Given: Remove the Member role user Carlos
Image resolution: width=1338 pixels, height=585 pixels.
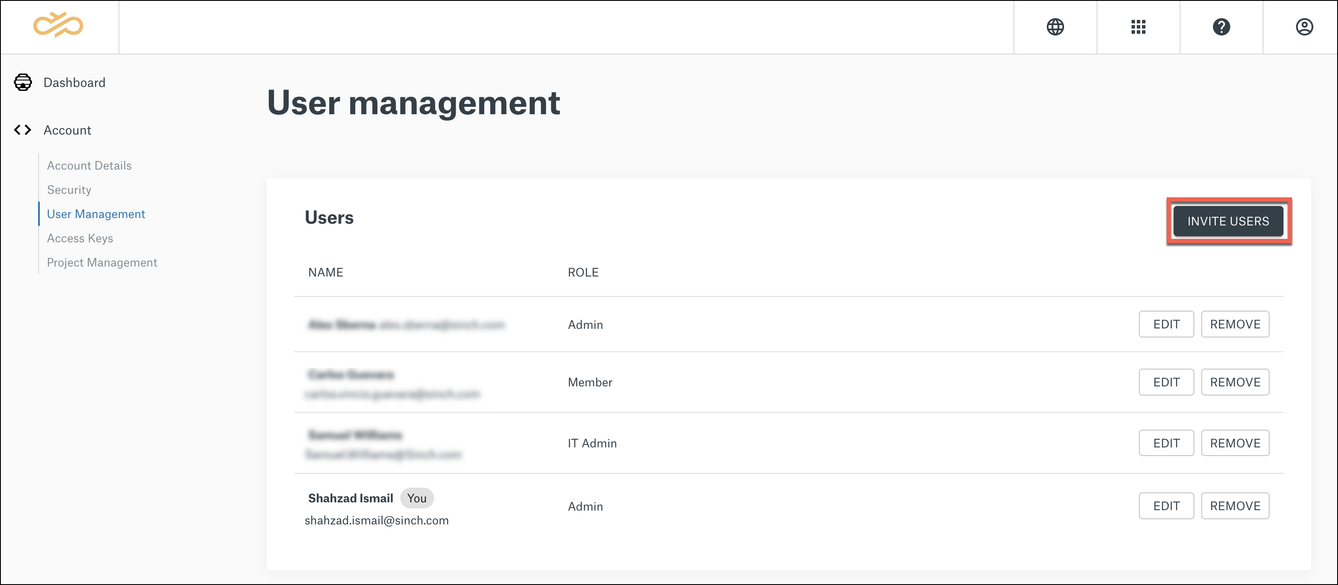Looking at the screenshot, I should (1235, 382).
